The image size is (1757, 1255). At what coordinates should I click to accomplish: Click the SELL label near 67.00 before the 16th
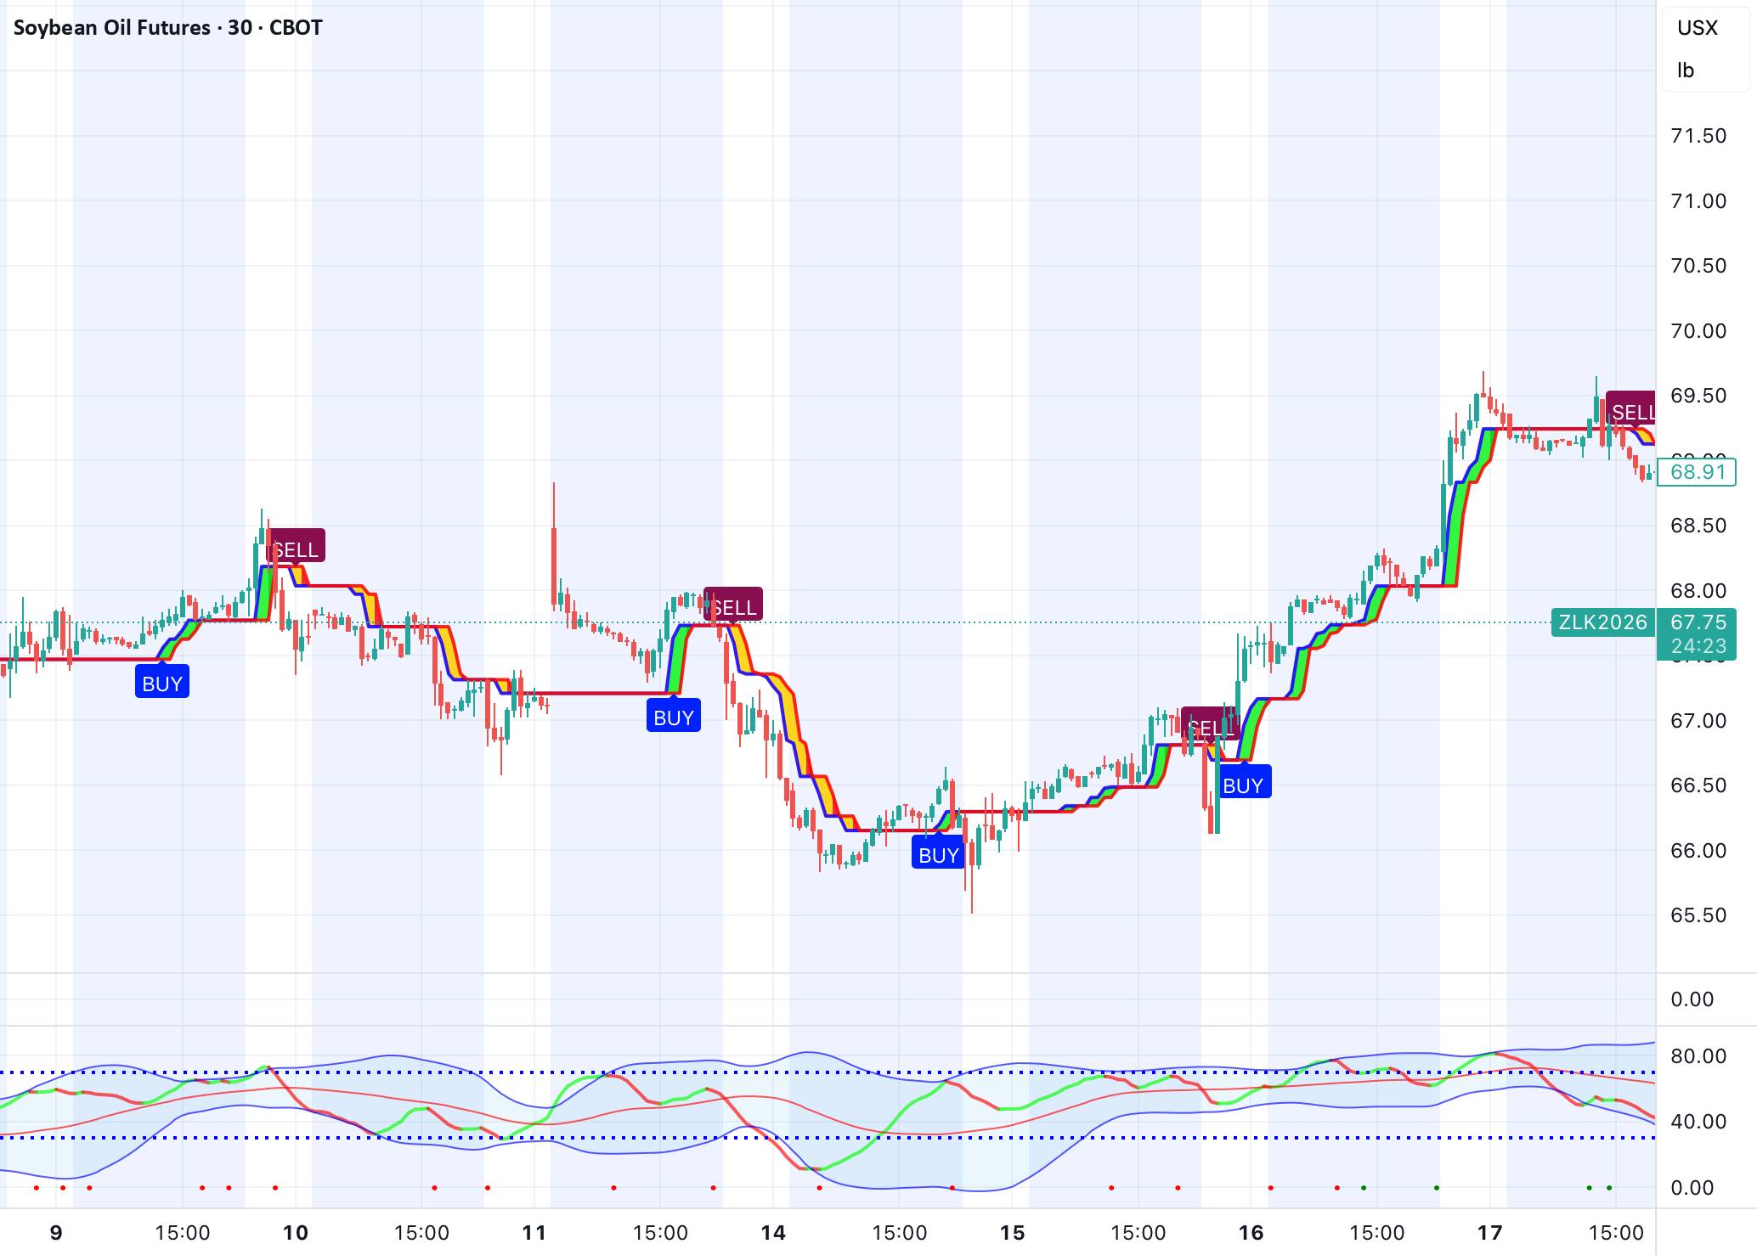click(x=1209, y=724)
